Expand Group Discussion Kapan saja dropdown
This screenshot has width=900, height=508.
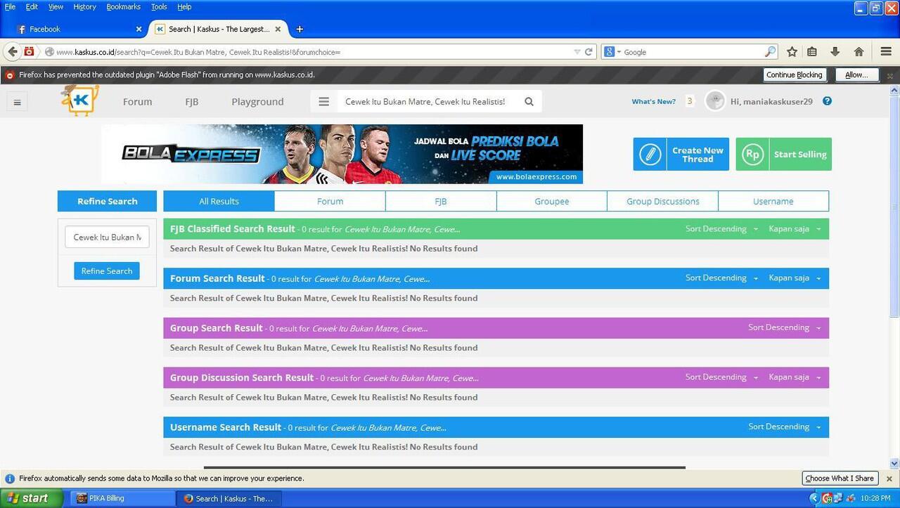point(795,377)
